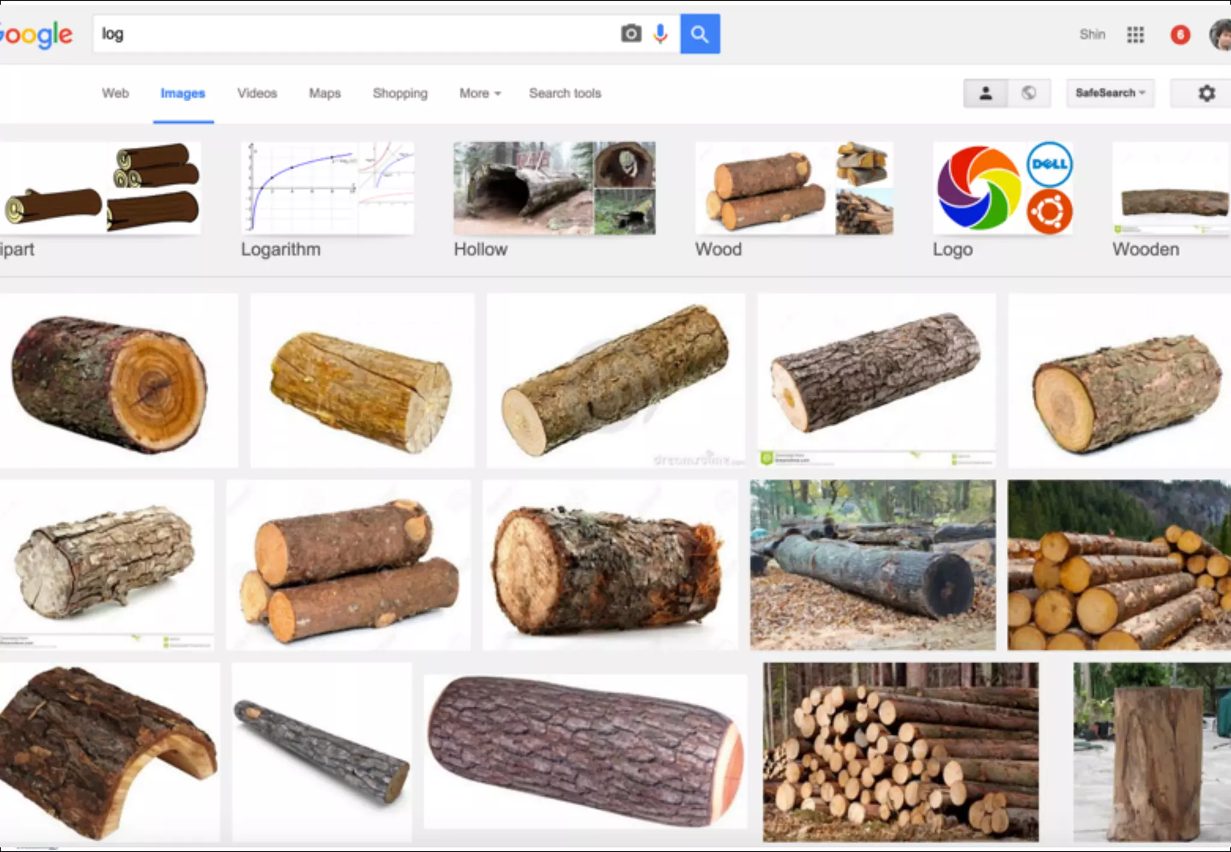Toggle global results globe icon
This screenshot has height=852, width=1231.
[1028, 93]
